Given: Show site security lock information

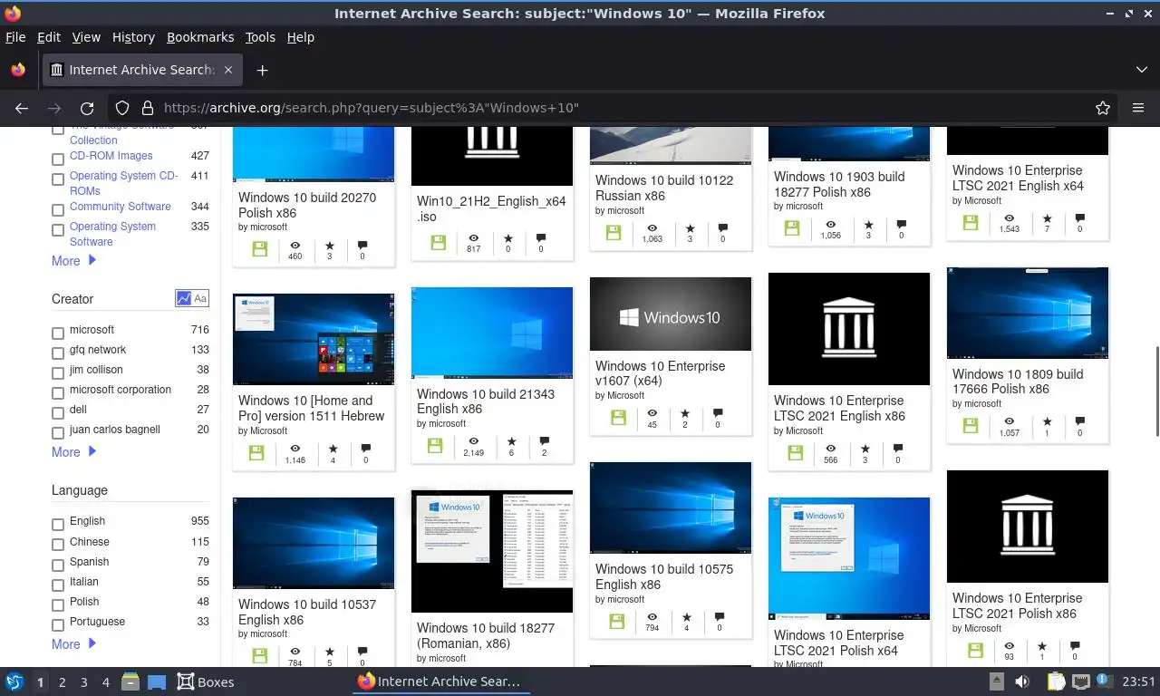Looking at the screenshot, I should pyautogui.click(x=148, y=108).
